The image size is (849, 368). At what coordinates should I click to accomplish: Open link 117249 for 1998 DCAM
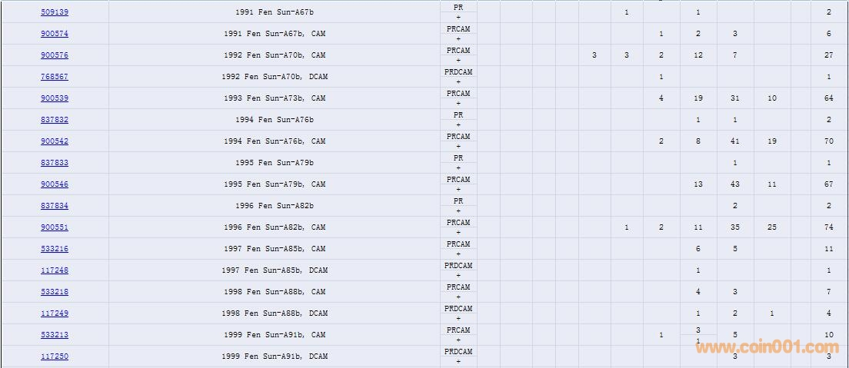pos(54,313)
